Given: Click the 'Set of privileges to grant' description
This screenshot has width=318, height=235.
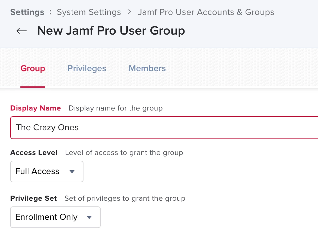Looking at the screenshot, I should tap(125, 198).
